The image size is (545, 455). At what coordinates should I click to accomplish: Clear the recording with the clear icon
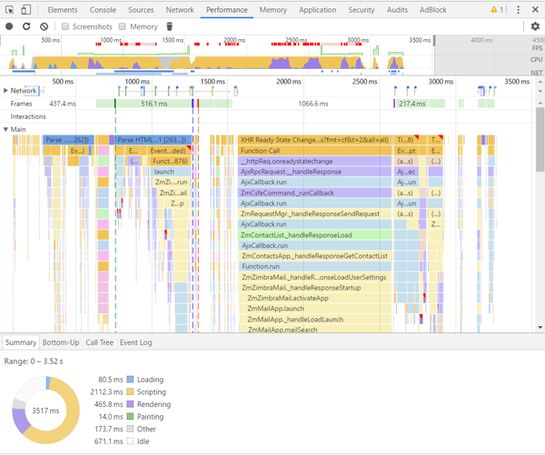click(44, 26)
